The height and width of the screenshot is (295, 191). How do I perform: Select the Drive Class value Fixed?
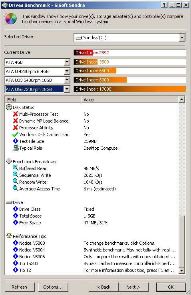[x=89, y=209]
